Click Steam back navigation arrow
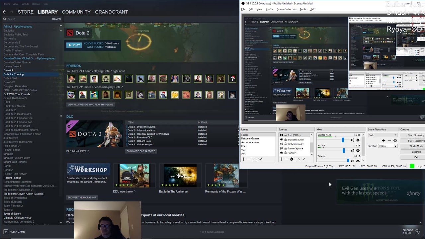This screenshot has width=425, height=239. (x=4, y=12)
